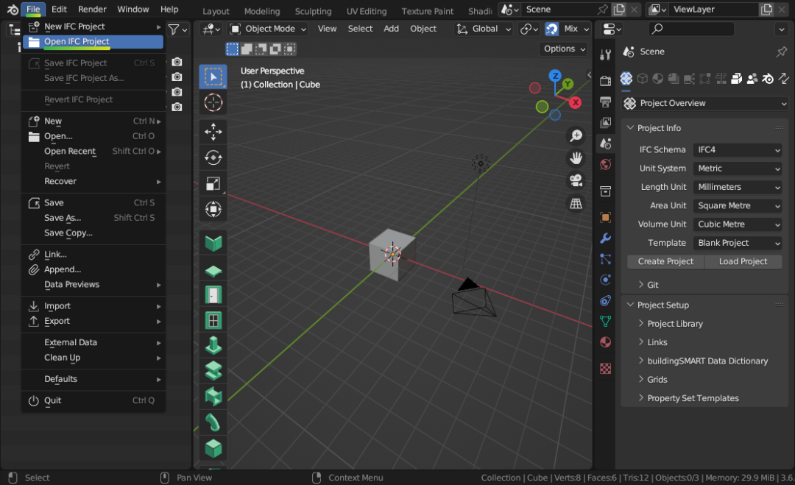Open the New IFC Project submenu
The height and width of the screenshot is (485, 795).
[93, 26]
